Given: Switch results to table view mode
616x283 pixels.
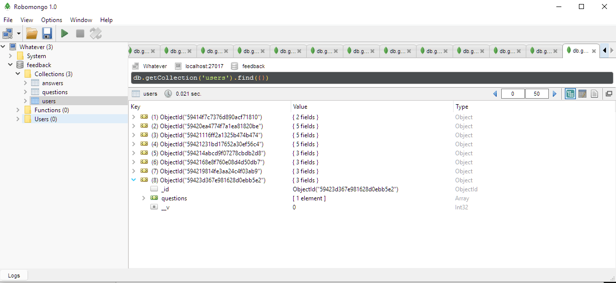Looking at the screenshot, I should (x=582, y=94).
